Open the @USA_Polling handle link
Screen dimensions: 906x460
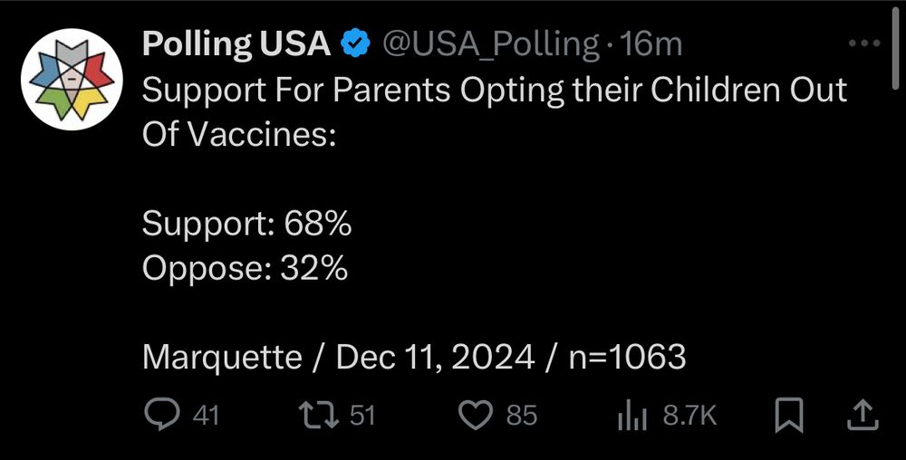[x=489, y=45]
